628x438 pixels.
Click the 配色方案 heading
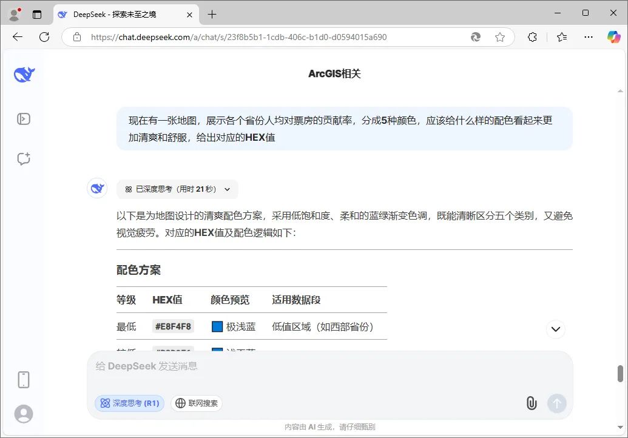coord(138,270)
